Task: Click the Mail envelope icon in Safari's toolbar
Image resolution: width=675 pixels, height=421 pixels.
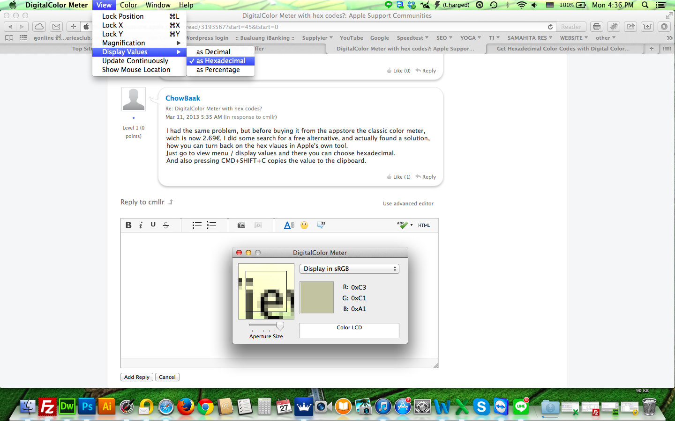Action: pos(56,27)
